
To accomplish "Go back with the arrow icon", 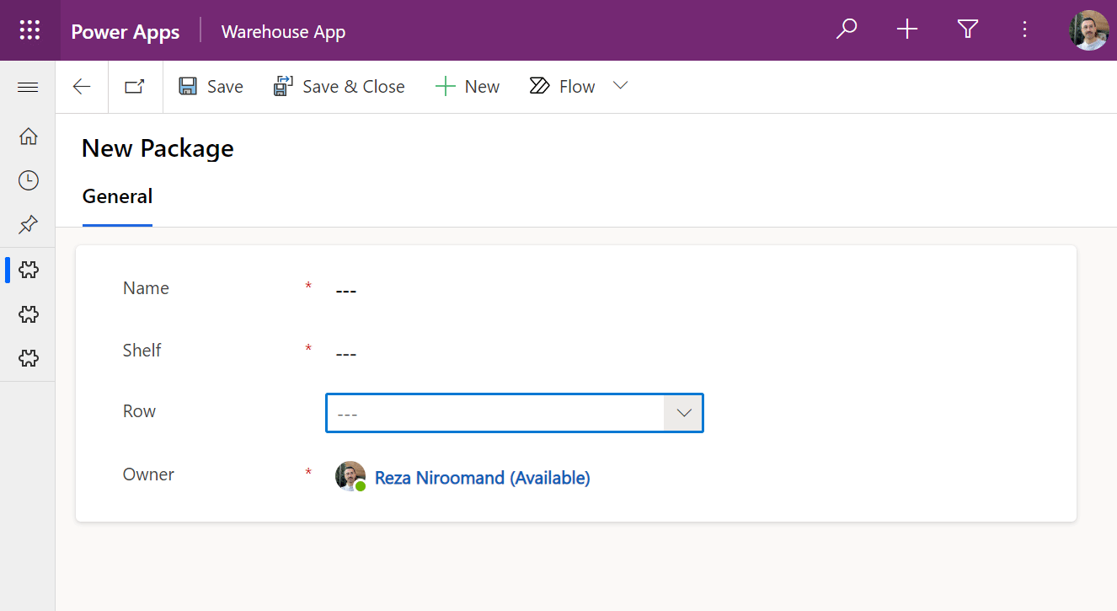I will (82, 87).
